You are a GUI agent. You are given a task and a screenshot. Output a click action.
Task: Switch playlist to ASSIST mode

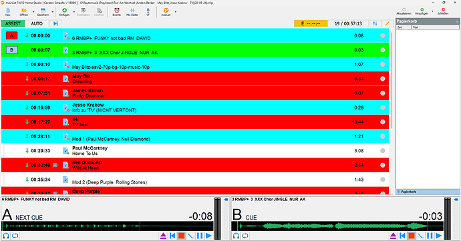(13, 23)
